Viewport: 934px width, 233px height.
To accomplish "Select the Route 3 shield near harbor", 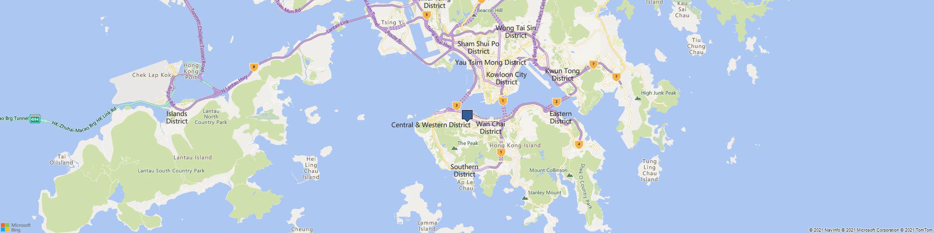I will [456, 106].
